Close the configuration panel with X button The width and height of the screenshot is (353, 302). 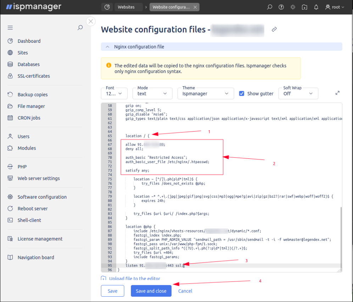point(91,21)
